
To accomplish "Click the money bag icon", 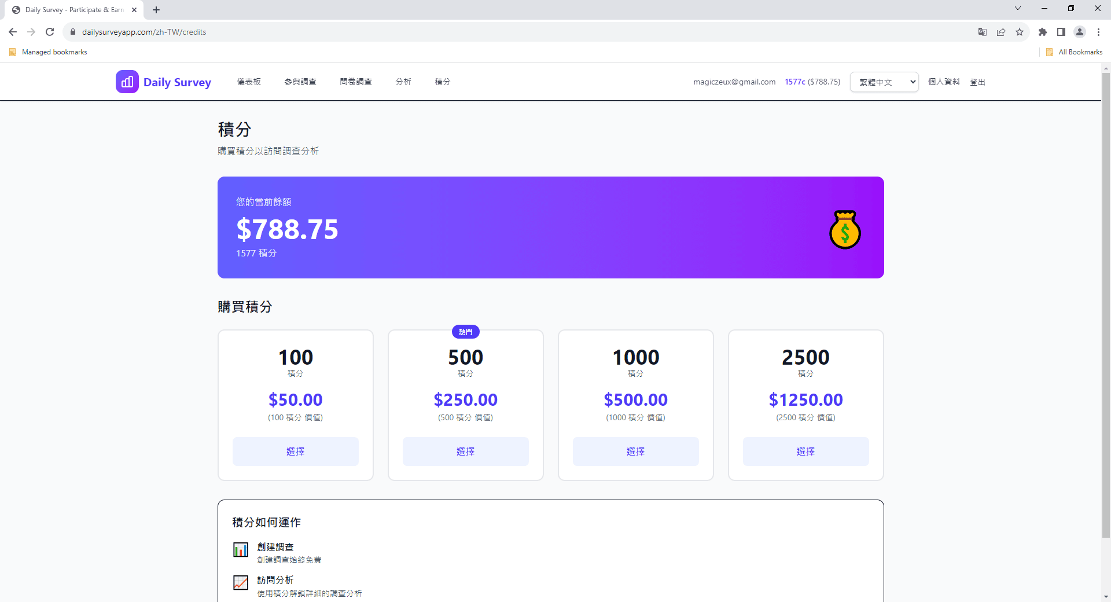I will [x=845, y=230].
